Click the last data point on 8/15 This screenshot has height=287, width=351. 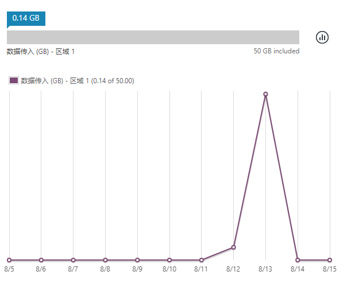point(330,260)
